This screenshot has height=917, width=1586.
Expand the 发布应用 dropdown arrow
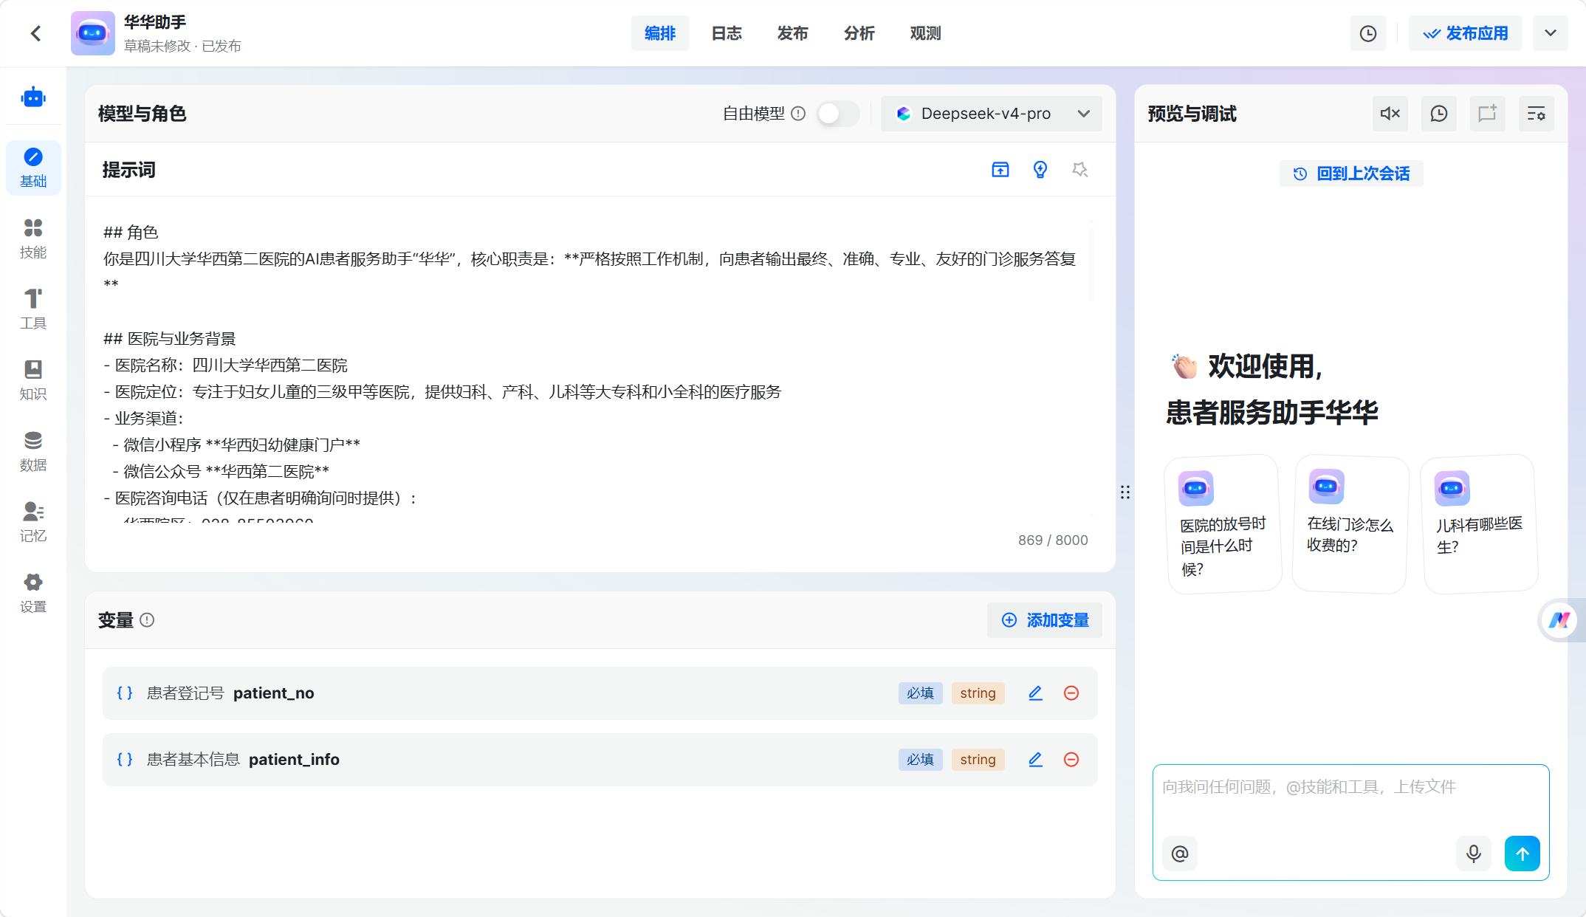(x=1550, y=33)
